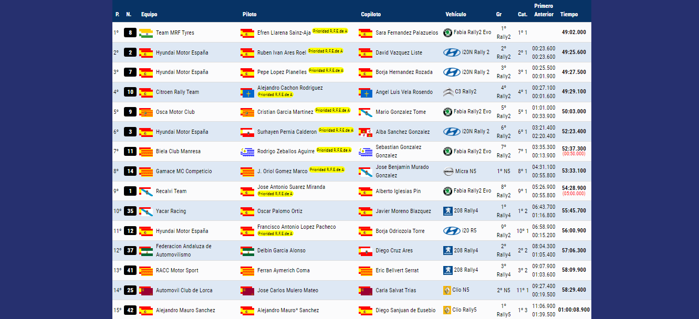Click the Gr column header

point(499,15)
